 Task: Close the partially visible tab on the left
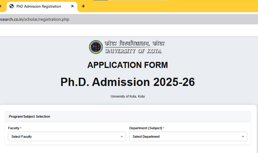pos(1,6)
